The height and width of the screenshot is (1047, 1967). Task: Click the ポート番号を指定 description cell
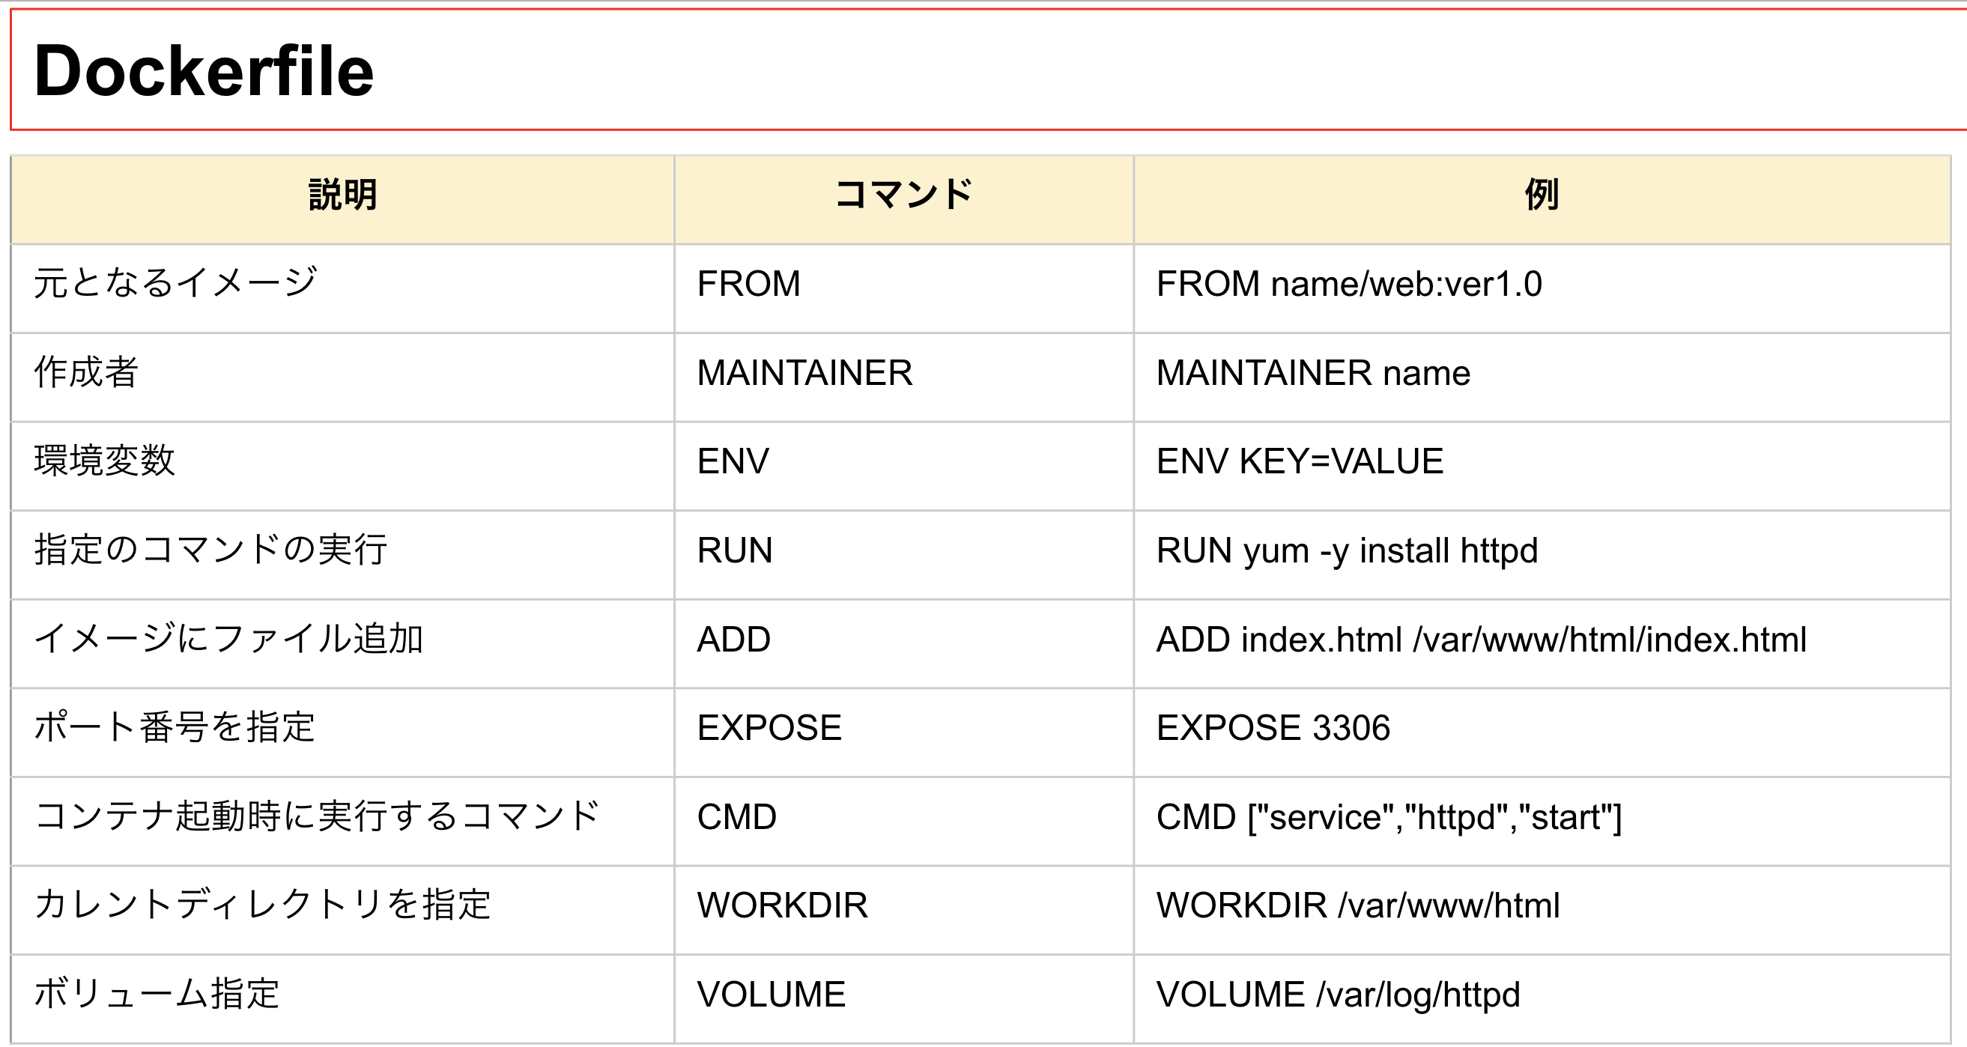click(x=175, y=729)
